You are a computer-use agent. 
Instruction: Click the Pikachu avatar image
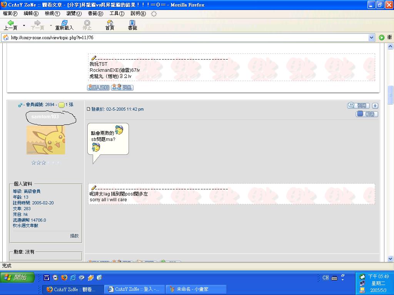46,140
